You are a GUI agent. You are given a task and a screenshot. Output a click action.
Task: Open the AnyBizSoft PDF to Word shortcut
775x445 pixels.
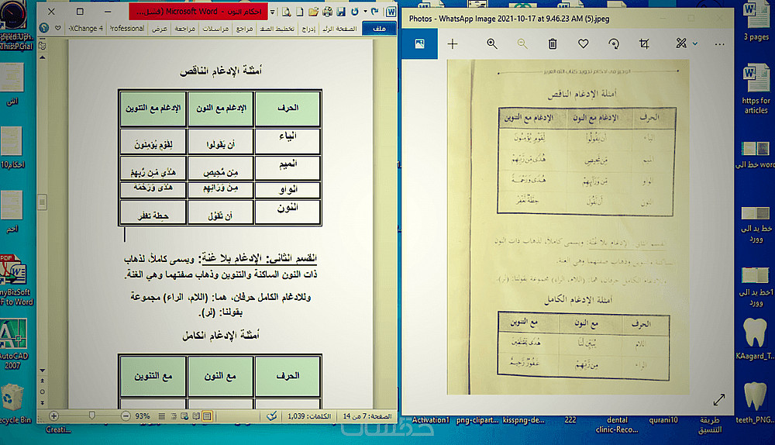coord(15,280)
